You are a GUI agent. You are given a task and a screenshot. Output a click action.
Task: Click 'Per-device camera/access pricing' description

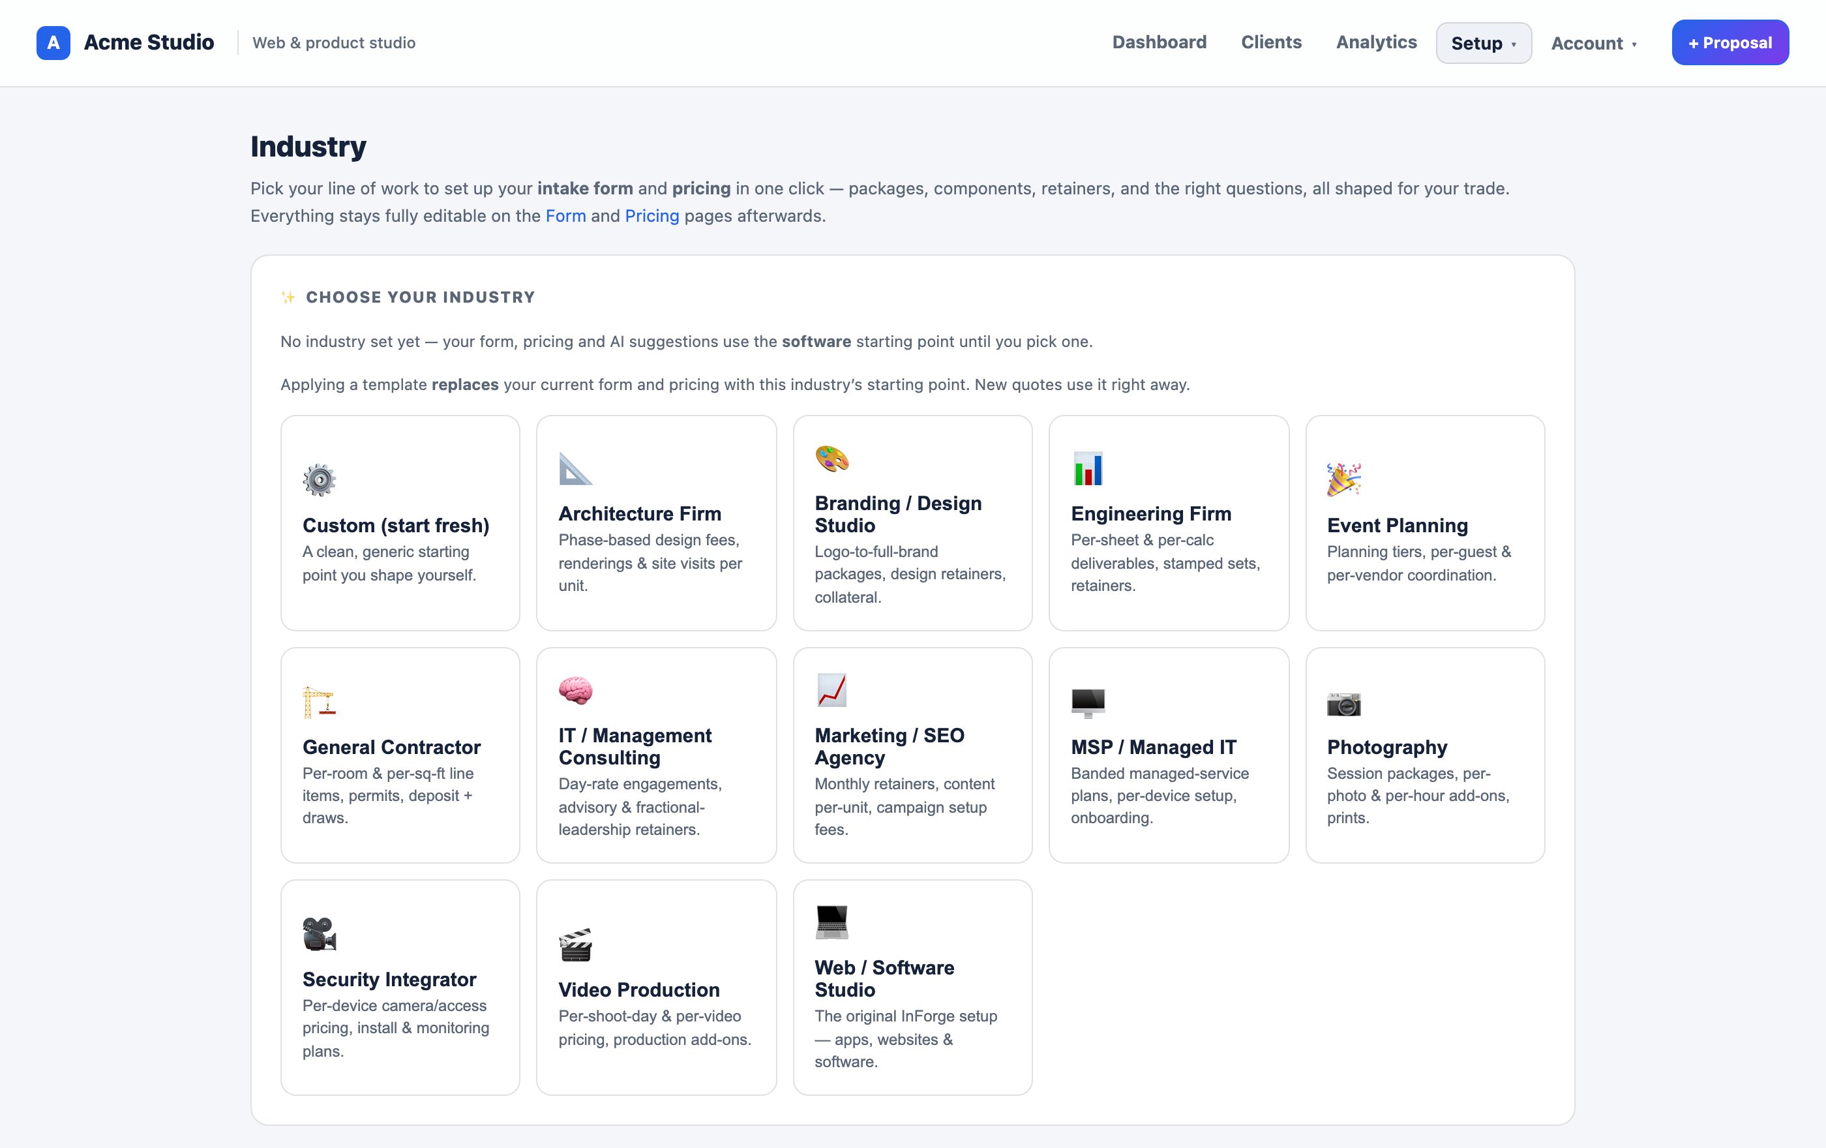pos(396,1028)
